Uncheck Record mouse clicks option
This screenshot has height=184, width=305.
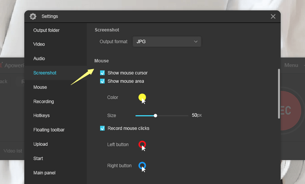pos(103,128)
